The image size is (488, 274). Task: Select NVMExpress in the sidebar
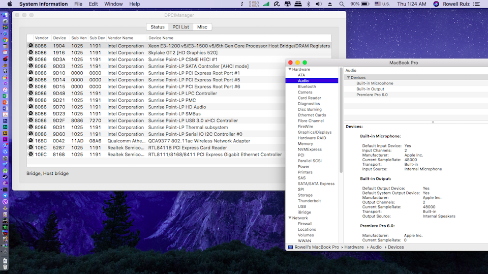310,149
